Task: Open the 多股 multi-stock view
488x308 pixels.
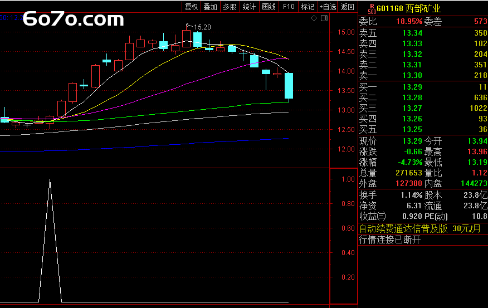Action: 230,7
